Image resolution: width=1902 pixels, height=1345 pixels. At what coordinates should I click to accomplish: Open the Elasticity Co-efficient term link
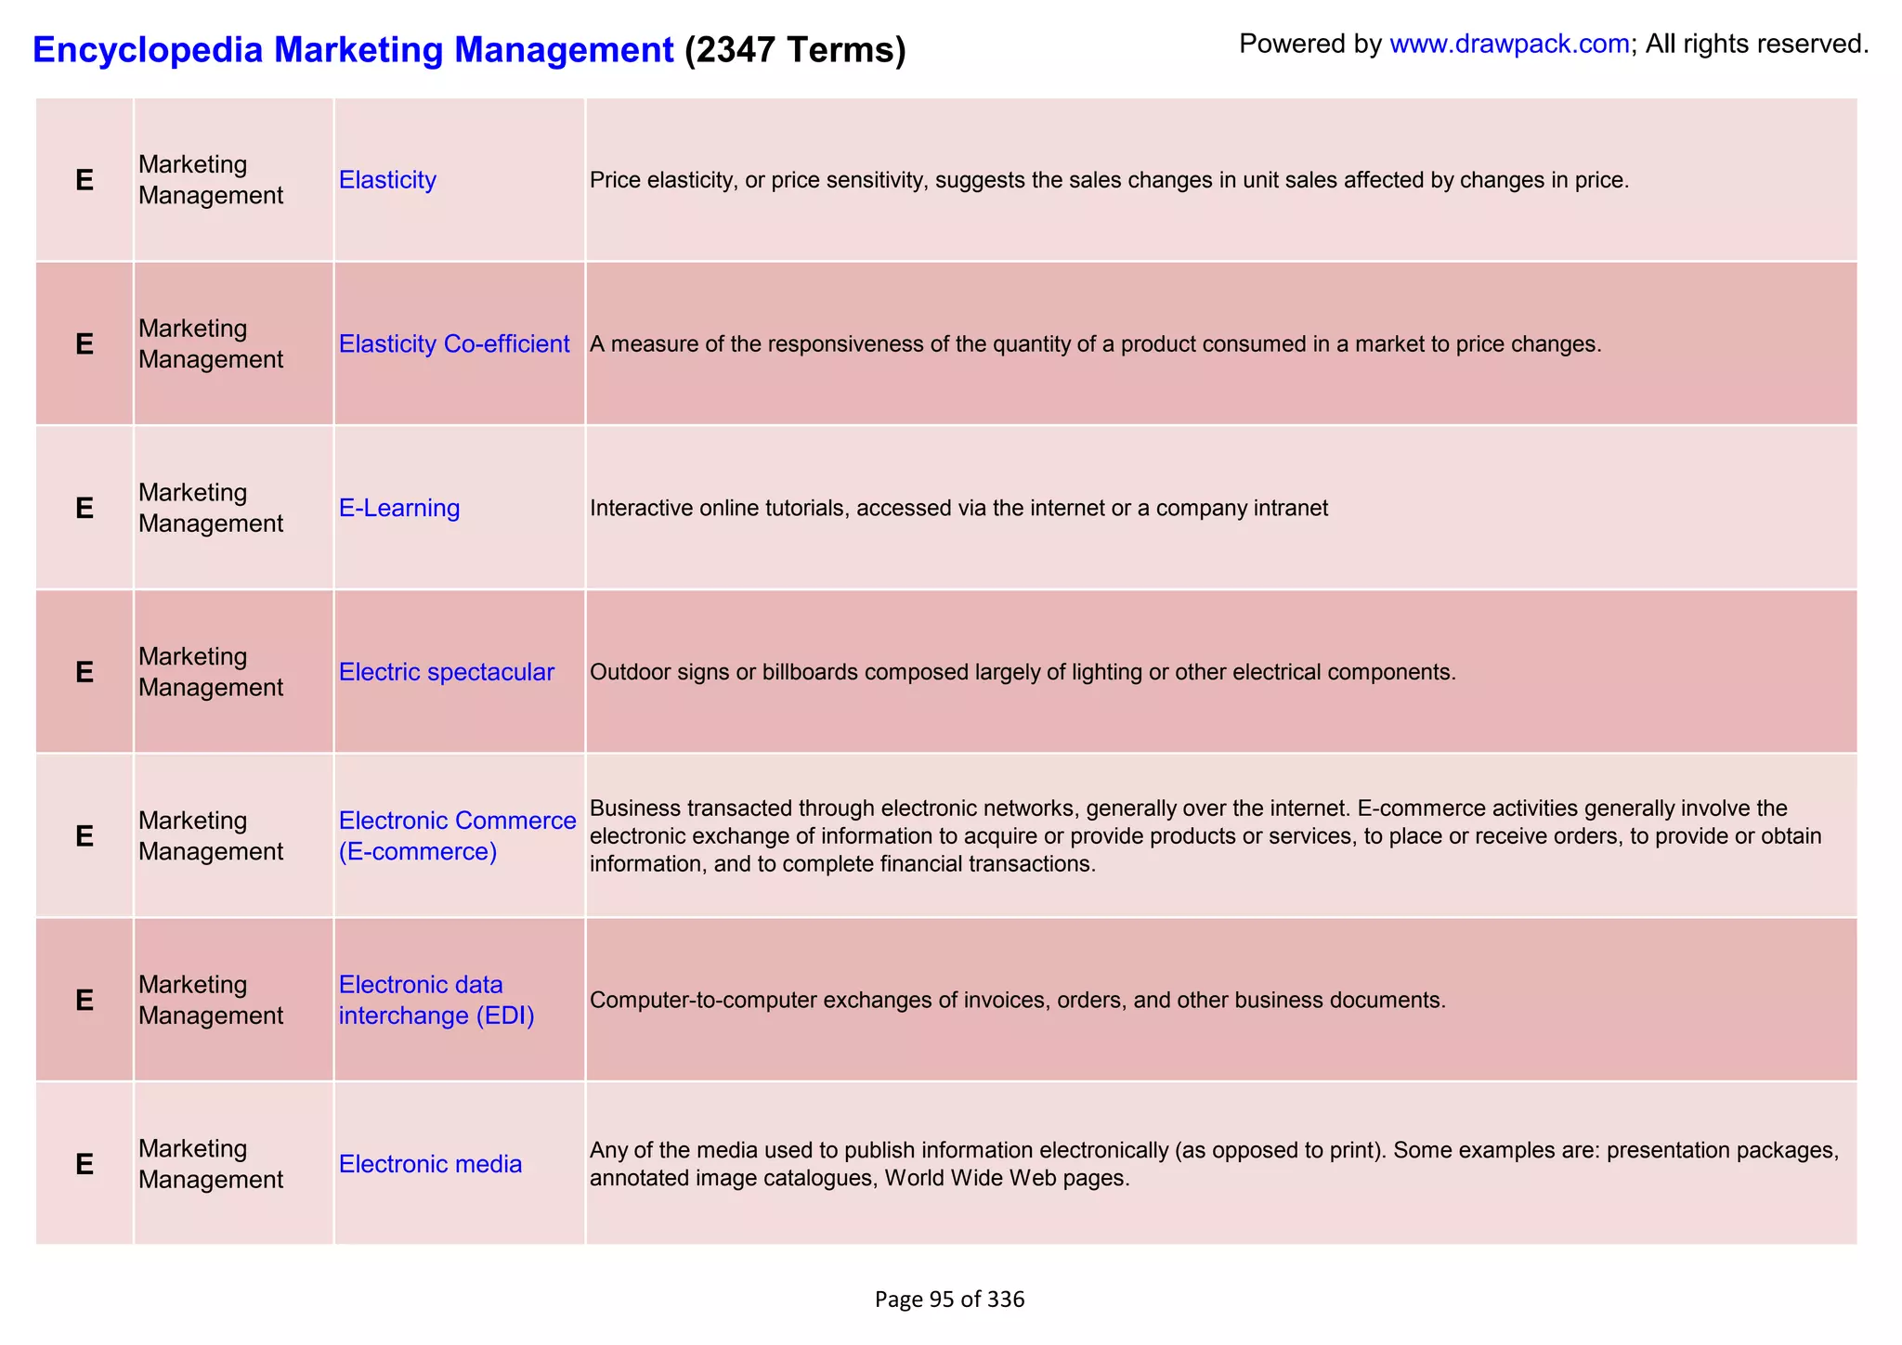point(454,344)
